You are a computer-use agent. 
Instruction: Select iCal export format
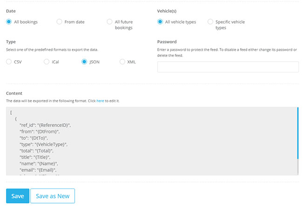point(47,62)
